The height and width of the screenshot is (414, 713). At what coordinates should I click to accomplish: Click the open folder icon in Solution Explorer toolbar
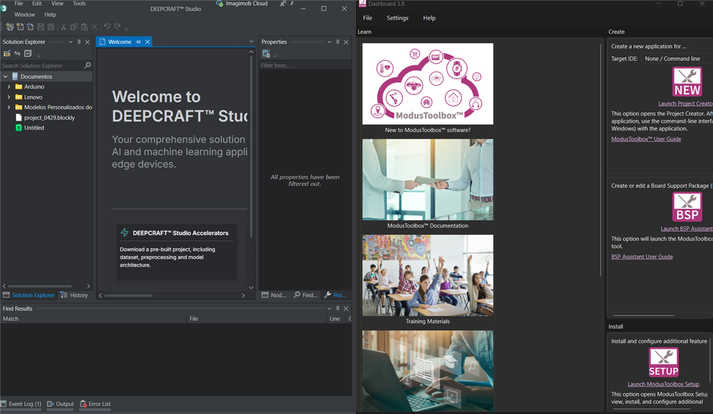7,53
